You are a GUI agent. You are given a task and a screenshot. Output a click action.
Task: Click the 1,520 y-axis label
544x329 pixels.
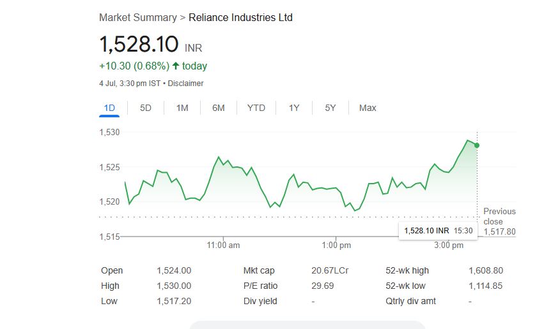point(109,201)
